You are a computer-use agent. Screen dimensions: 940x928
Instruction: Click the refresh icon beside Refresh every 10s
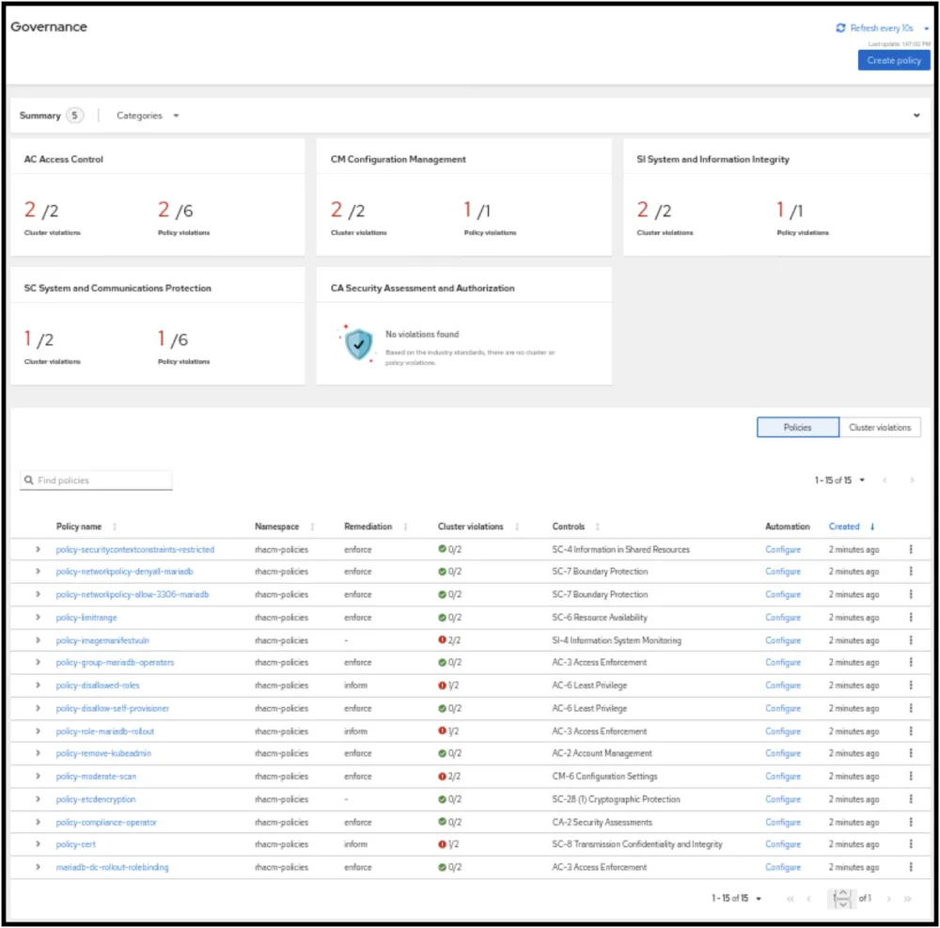840,28
